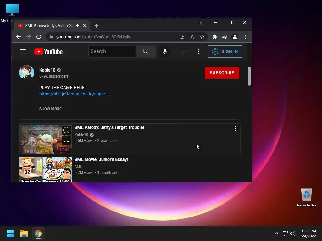
Task: Expand description with SHOW MORE
Action: (50, 109)
